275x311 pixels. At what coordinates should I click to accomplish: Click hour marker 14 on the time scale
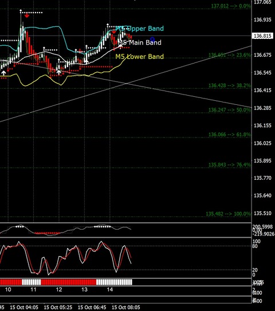pyautogui.click(x=110, y=290)
